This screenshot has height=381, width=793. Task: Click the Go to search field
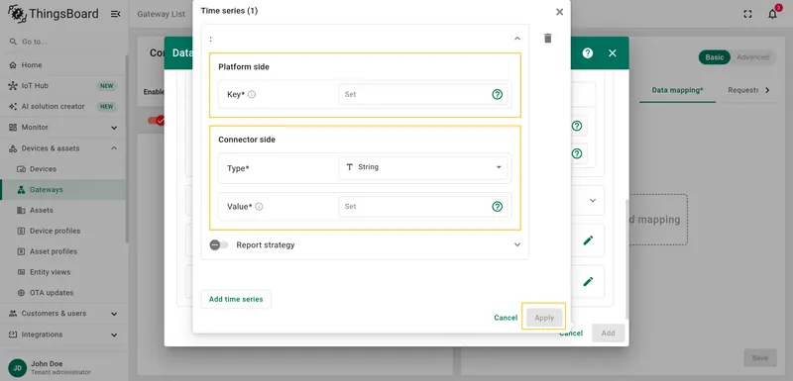point(62,42)
